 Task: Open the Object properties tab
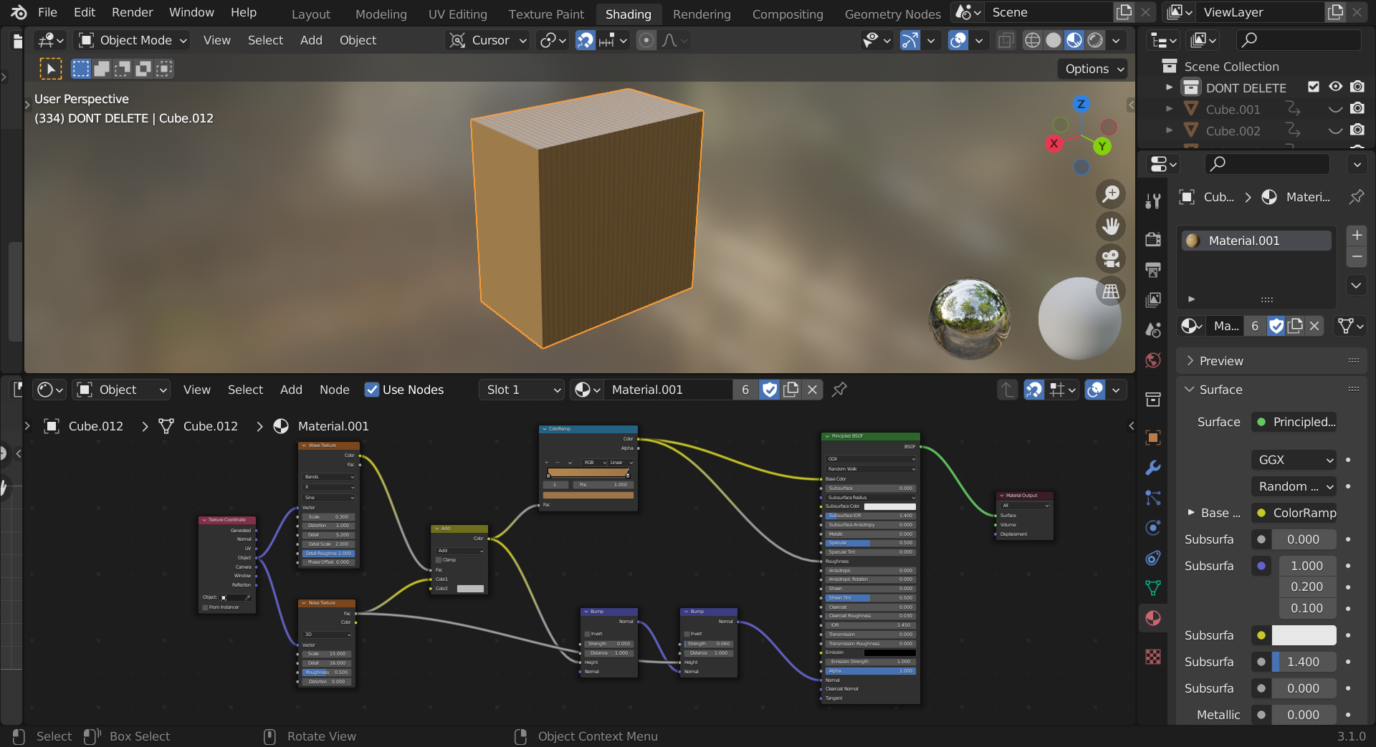[1153, 438]
